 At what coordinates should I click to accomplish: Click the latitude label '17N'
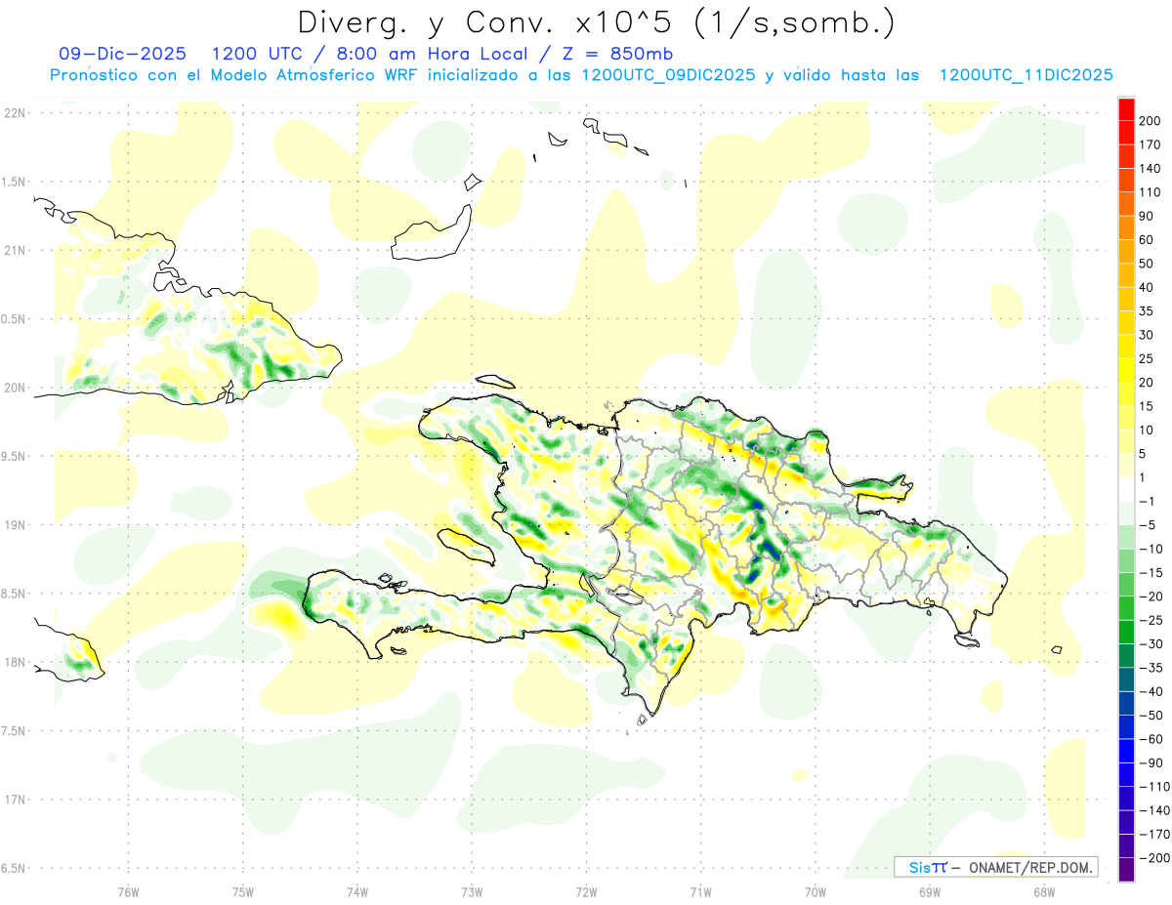click(14, 800)
